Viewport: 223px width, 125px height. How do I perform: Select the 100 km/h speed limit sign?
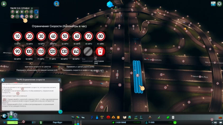point(29,51)
